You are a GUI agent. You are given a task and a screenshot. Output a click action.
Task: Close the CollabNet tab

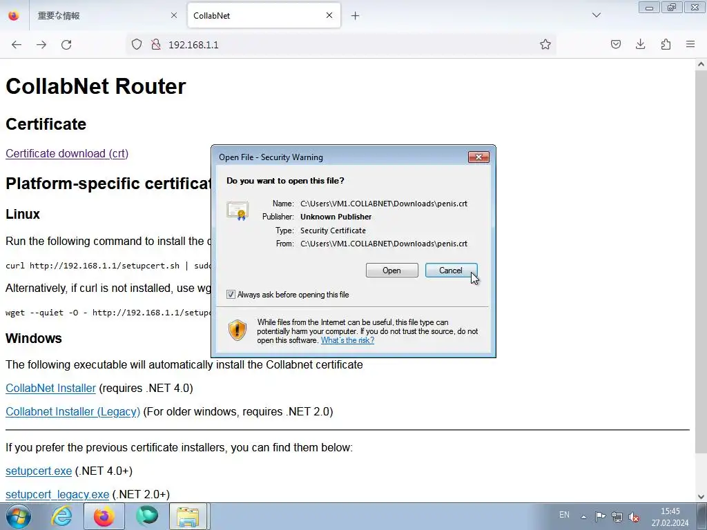(x=329, y=15)
